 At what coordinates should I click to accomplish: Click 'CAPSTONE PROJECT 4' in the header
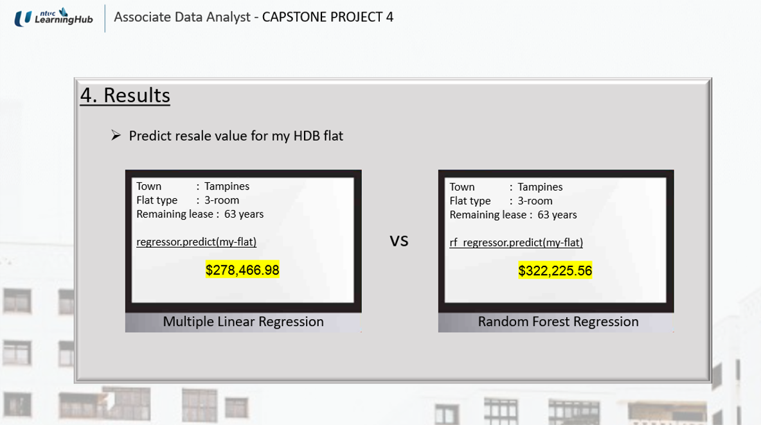pyautogui.click(x=328, y=17)
